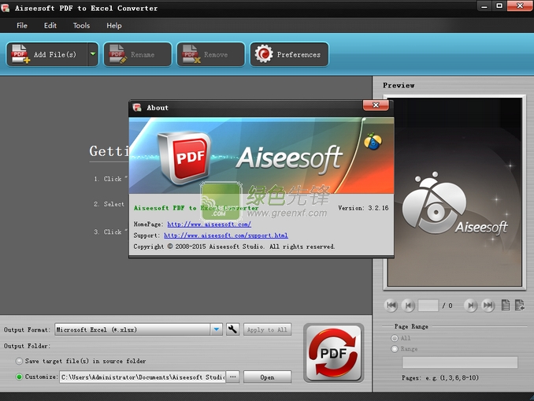
Task: Close the main converter window
Action: [x=520, y=6]
